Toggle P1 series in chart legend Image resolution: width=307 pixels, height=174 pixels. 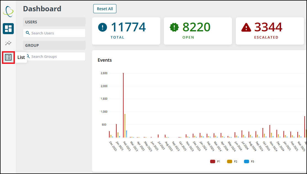click(x=215, y=162)
